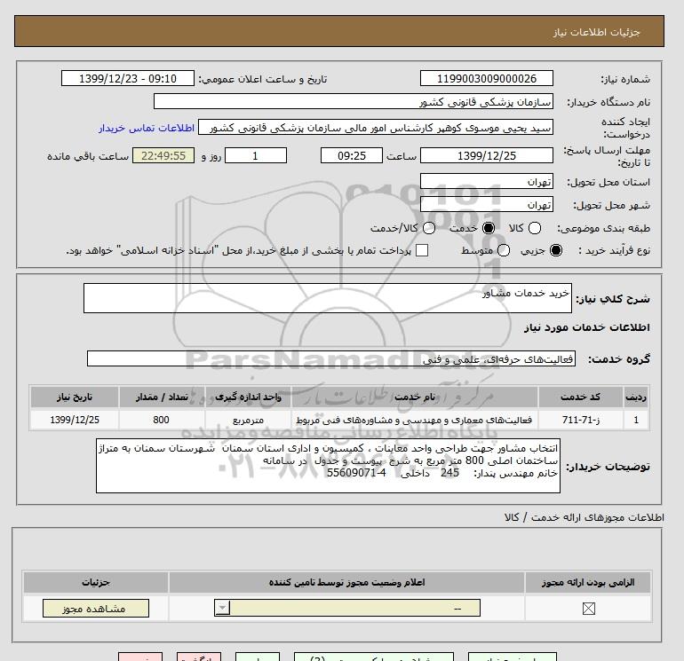Click the اطلاعات خدمات مورد نیاز heading
684x661 pixels.
click(x=586, y=327)
